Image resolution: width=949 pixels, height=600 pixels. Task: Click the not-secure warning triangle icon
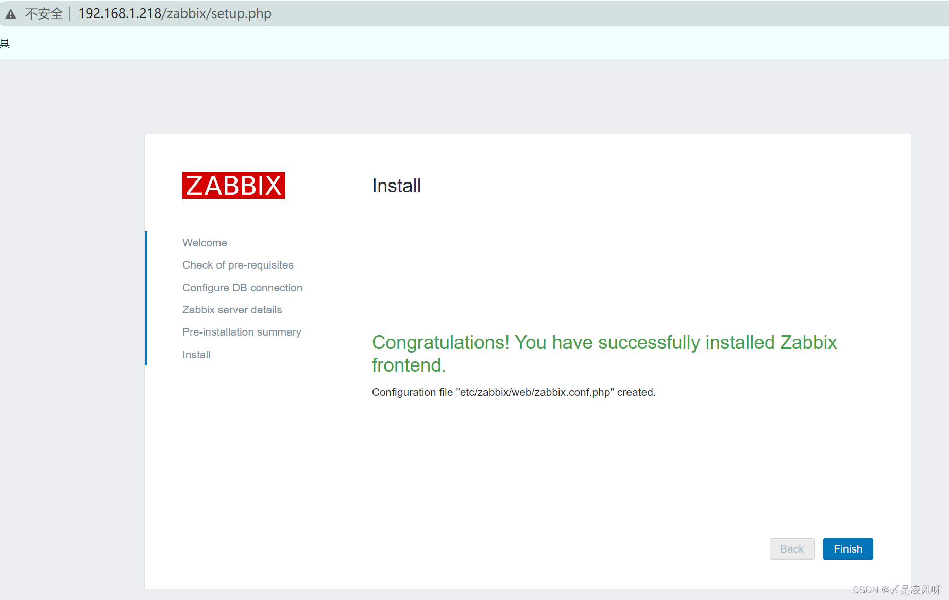[11, 14]
